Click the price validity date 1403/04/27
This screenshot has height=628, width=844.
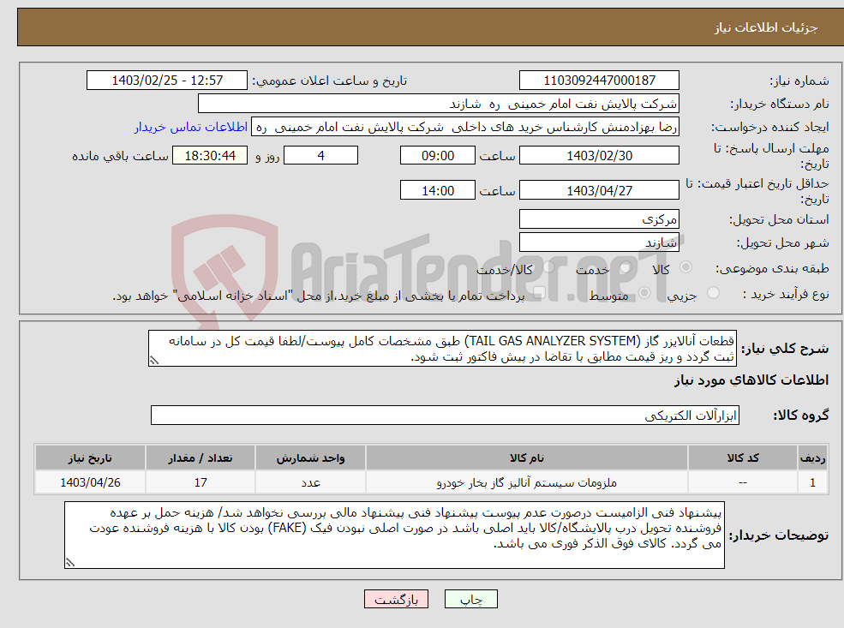pos(599,190)
